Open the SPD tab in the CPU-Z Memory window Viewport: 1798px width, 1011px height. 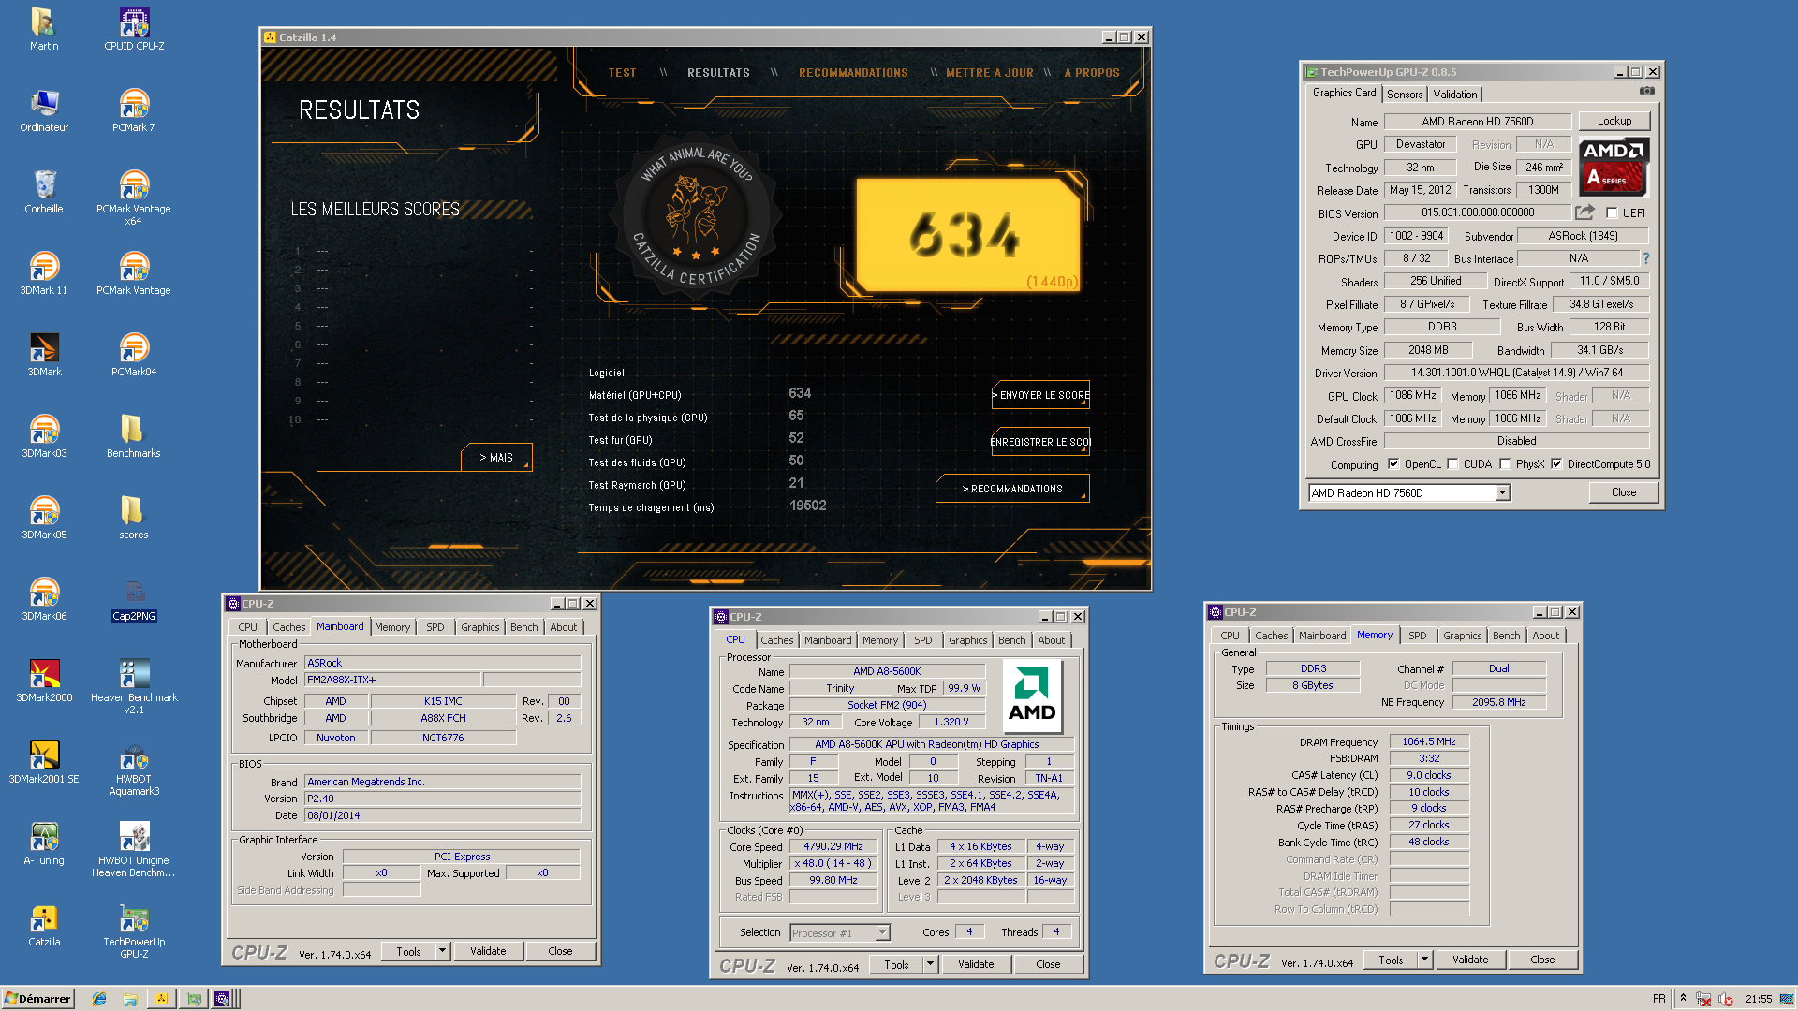click(1417, 636)
